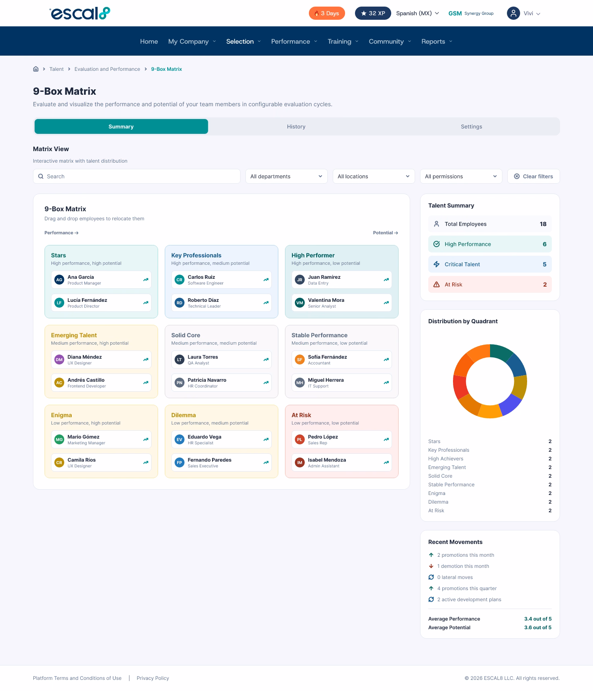Click the Search input field
Viewport: 593px width, 691px height.
point(137,176)
